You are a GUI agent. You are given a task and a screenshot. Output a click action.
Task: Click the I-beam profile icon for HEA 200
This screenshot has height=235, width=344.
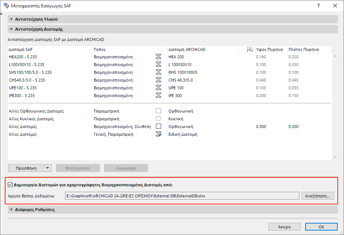(x=159, y=57)
